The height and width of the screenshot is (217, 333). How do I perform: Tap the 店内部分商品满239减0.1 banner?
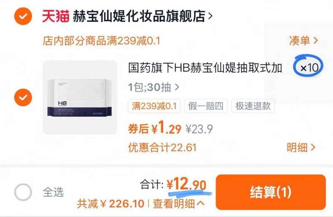click(x=101, y=40)
